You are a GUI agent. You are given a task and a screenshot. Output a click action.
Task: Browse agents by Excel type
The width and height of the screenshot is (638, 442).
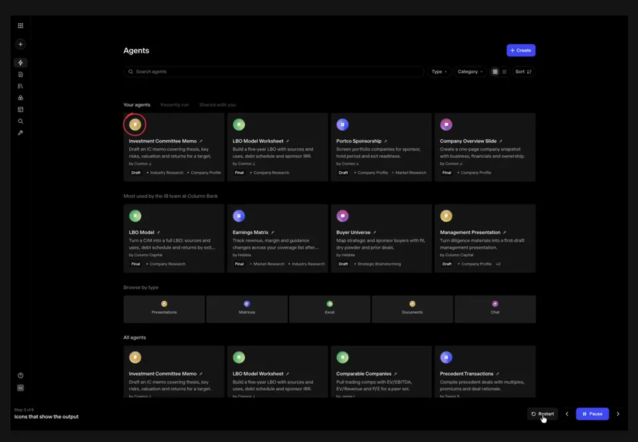click(x=330, y=309)
